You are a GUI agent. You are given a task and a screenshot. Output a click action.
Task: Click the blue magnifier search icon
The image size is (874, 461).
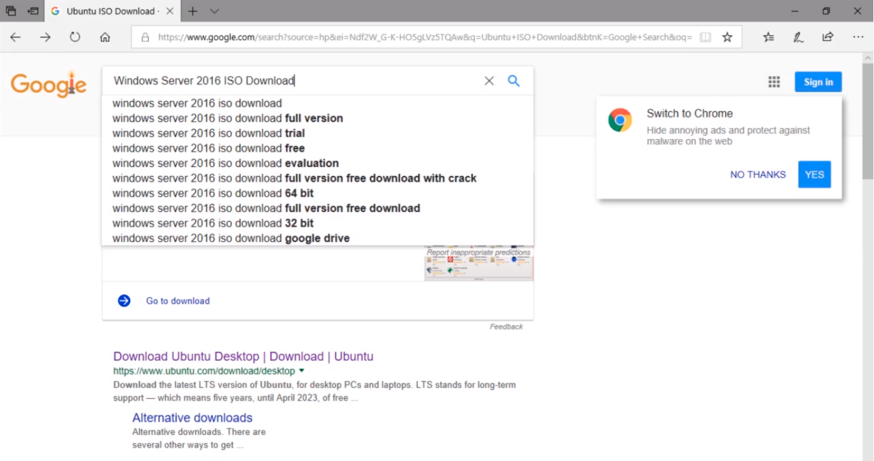tap(514, 81)
